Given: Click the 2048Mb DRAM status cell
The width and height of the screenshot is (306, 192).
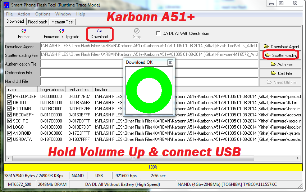Looking at the screenshot, I should 52,184.
